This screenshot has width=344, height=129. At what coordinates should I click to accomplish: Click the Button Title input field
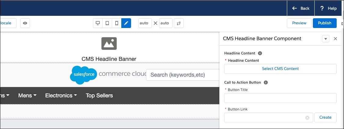coord(280,98)
